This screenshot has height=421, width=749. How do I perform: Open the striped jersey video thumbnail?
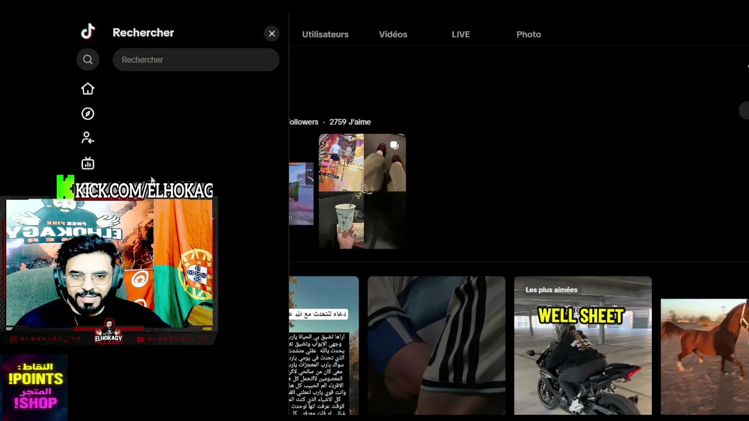point(437,346)
